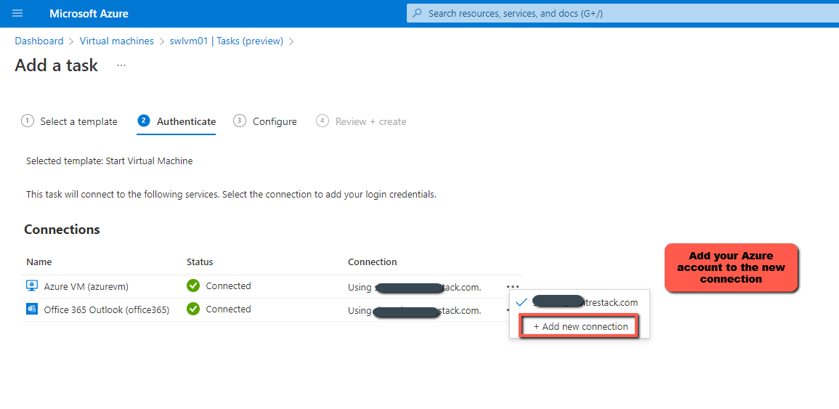Click the Connections heading
Viewport: 839px width, 409px height.
coord(62,229)
